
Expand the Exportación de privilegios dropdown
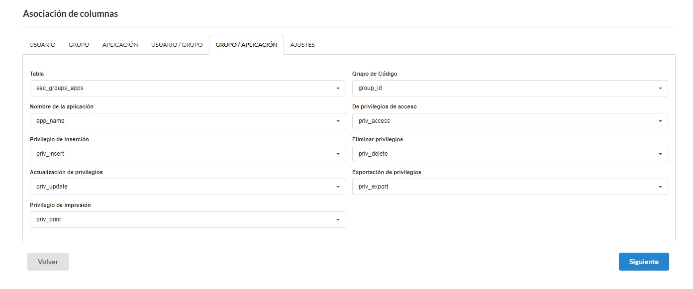510,187
